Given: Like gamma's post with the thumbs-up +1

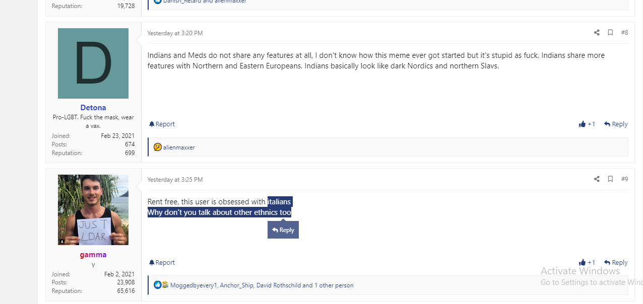Looking at the screenshot, I should click(x=587, y=263).
